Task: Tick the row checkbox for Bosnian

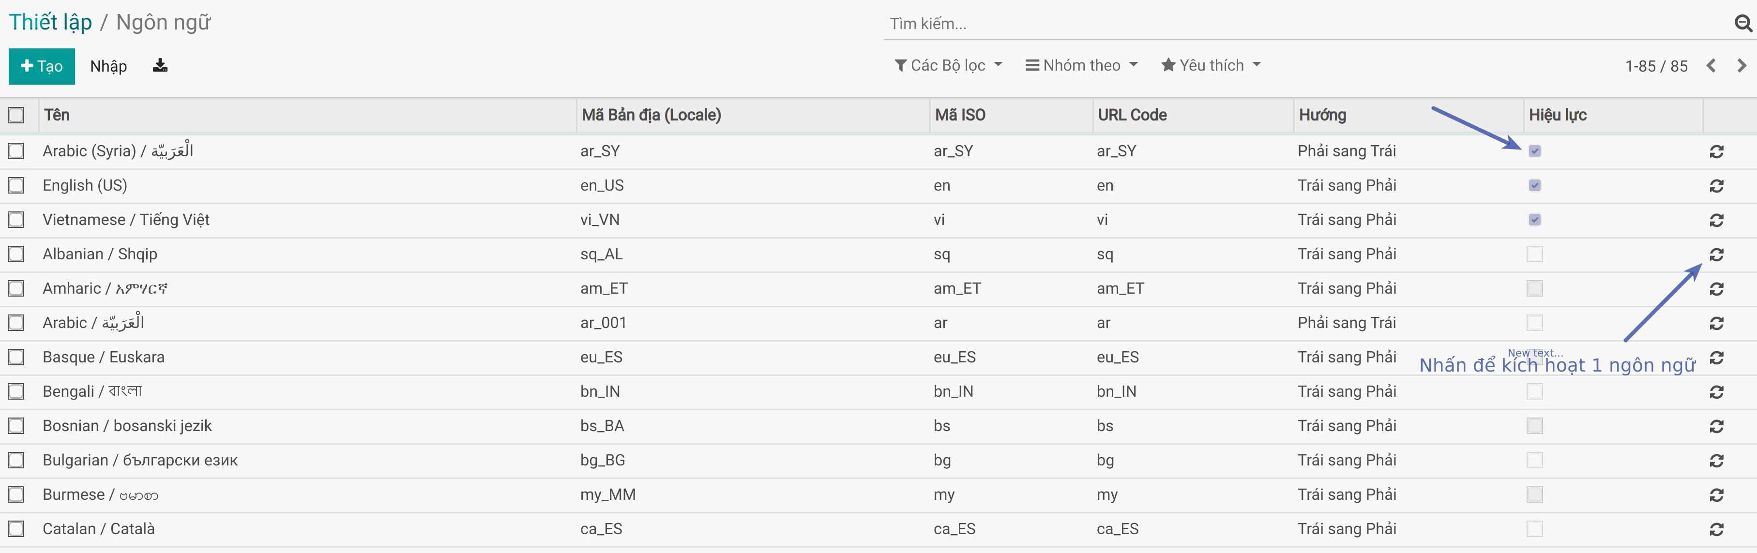Action: click(x=16, y=426)
